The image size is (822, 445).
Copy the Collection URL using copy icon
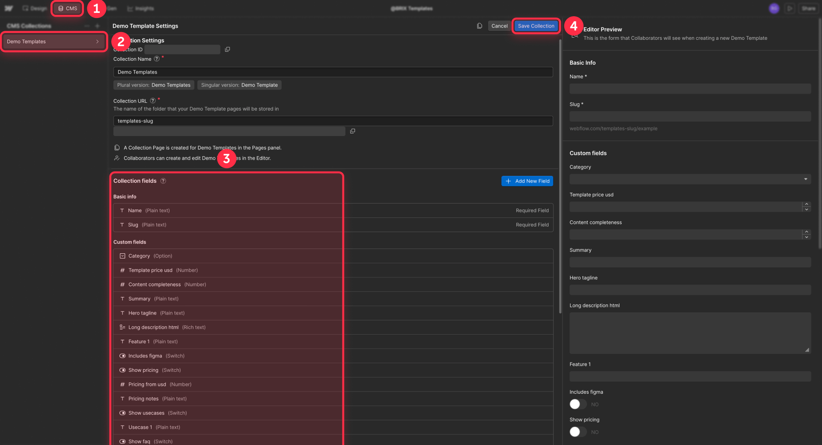[352, 131]
